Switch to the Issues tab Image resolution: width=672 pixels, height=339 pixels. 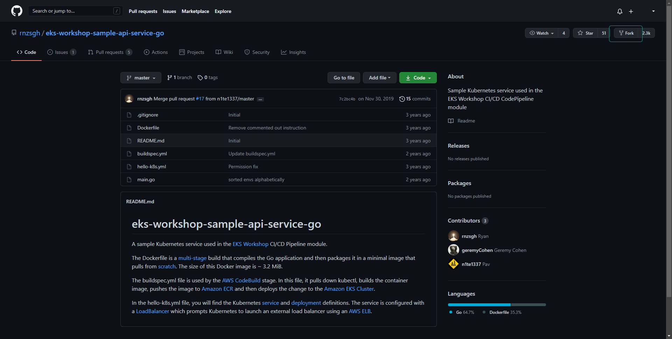coord(62,52)
